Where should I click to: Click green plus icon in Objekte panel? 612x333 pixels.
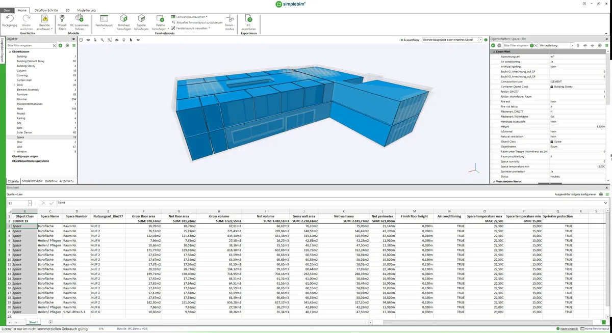pyautogui.click(x=60, y=46)
